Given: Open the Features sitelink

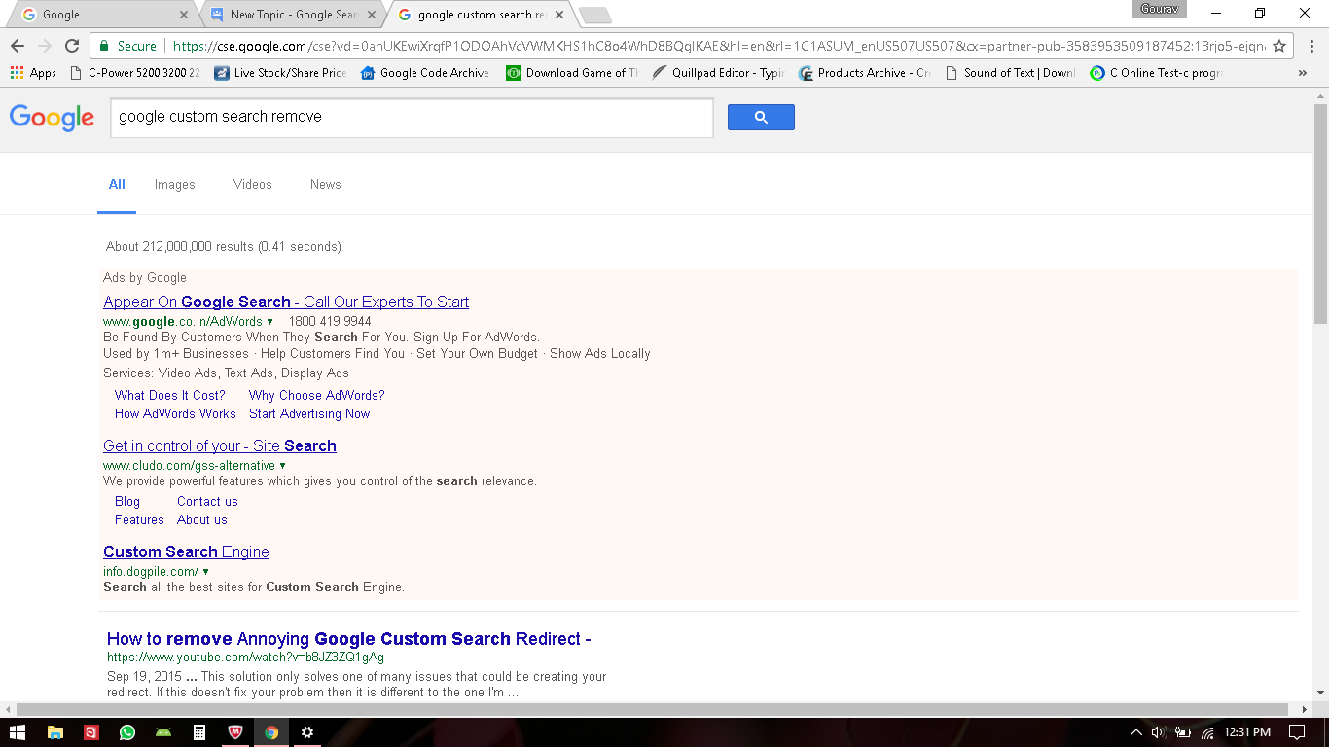Looking at the screenshot, I should (139, 519).
